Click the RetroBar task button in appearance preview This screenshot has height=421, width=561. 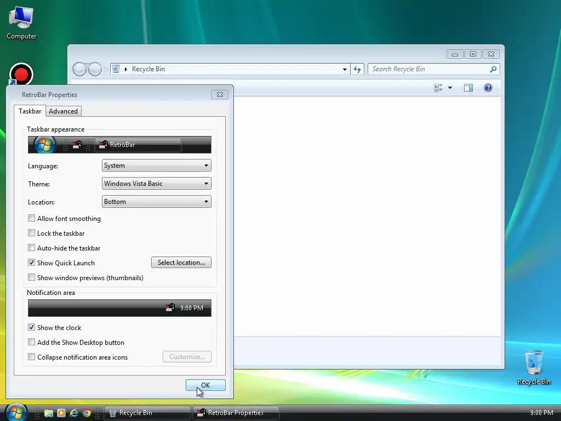pos(138,145)
